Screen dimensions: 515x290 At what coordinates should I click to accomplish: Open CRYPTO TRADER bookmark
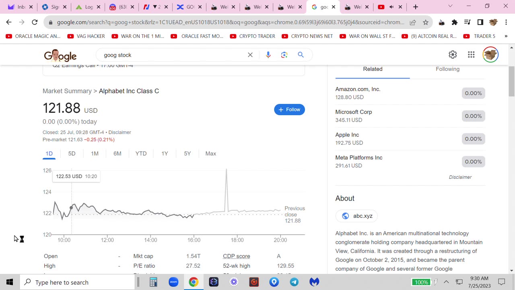(252, 36)
